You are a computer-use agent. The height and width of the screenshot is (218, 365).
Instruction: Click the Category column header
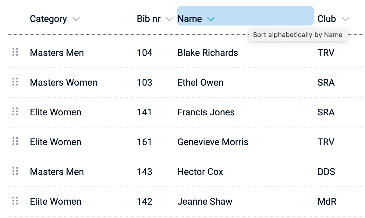coord(48,19)
